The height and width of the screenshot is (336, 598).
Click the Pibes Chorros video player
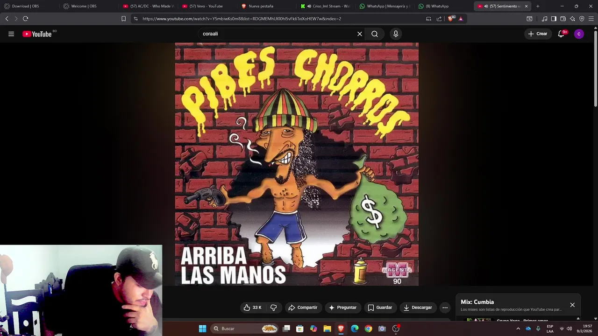[x=297, y=164]
